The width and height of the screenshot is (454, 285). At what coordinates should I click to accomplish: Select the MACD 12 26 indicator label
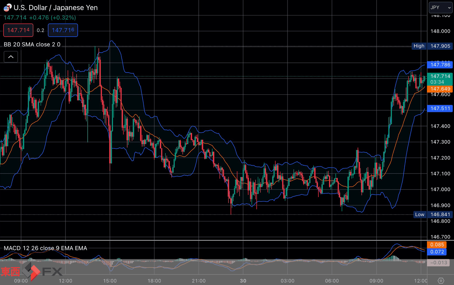(x=45, y=248)
